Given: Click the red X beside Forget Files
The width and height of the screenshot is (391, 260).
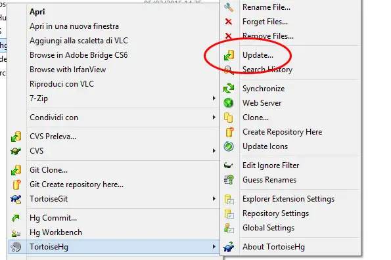Looking at the screenshot, I should click(x=229, y=22).
